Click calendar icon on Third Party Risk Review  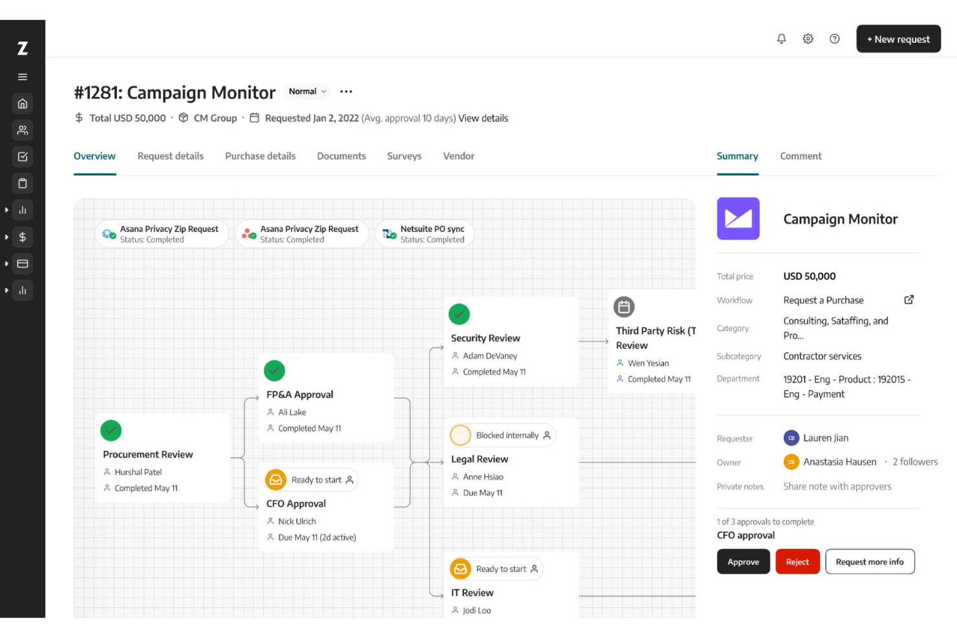click(x=624, y=307)
